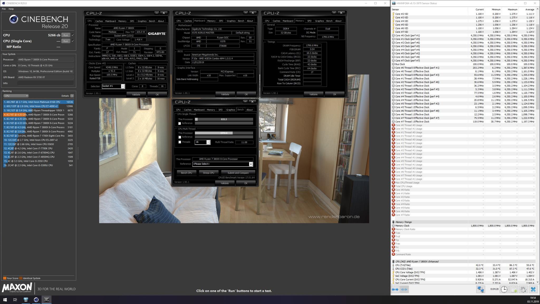Viewport: 540px width, 304px height.
Task: Click red X icon beside Memory Clock Ratio
Action: 393,229
